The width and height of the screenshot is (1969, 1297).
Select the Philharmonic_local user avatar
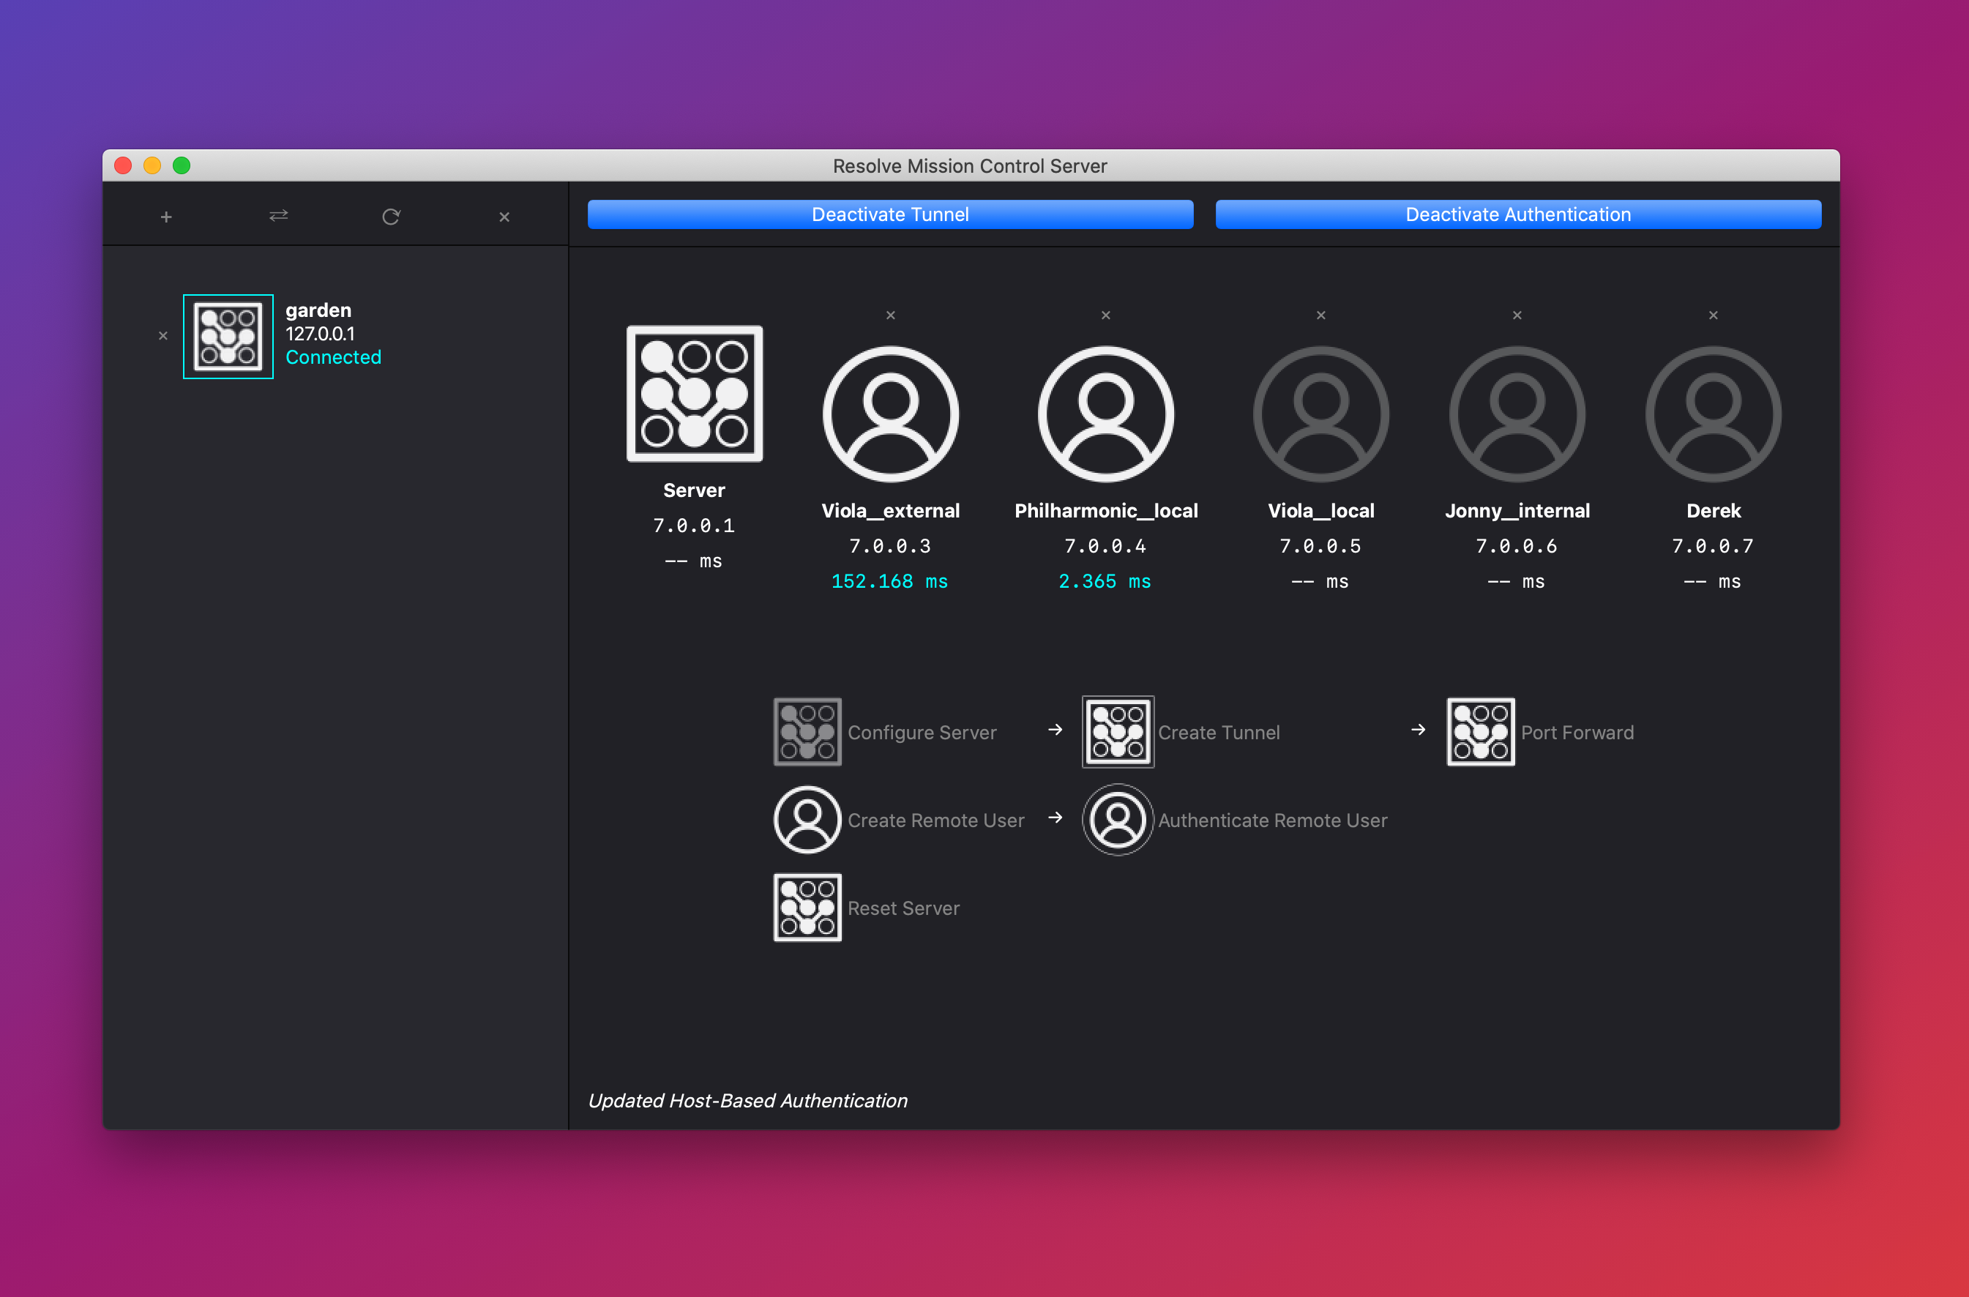[x=1105, y=414]
